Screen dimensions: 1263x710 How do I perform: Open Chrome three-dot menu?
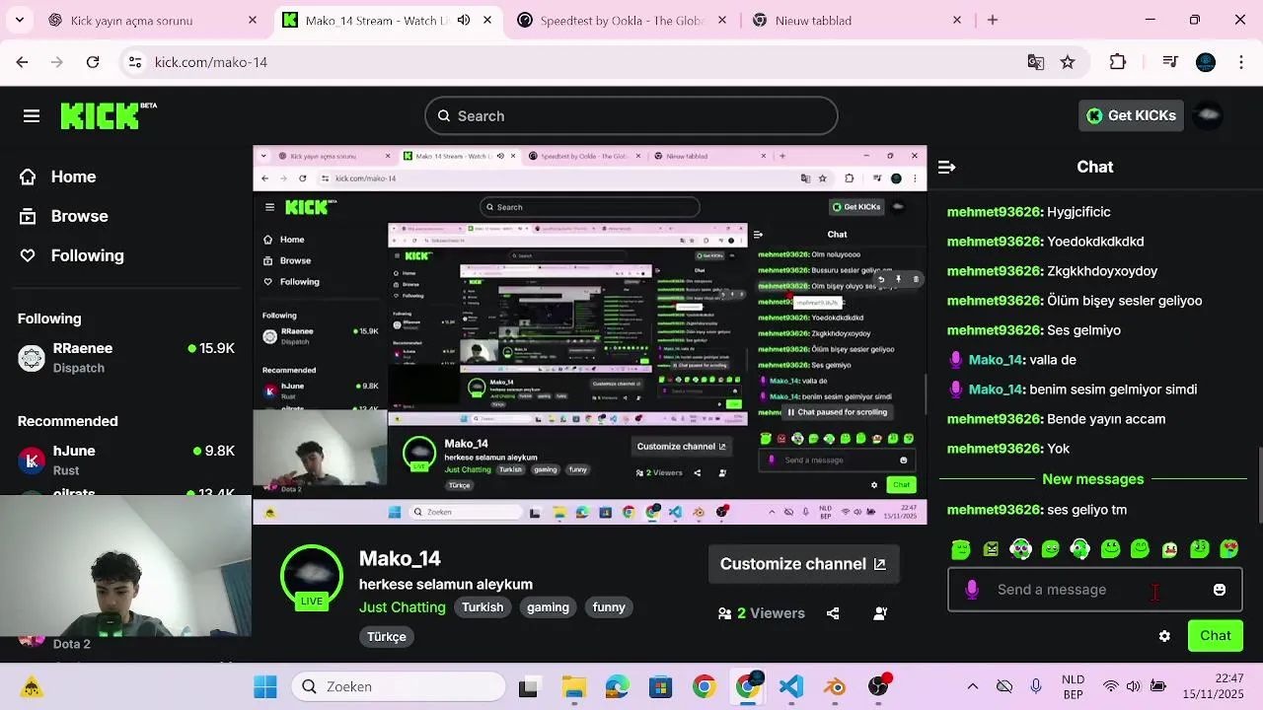pyautogui.click(x=1240, y=62)
